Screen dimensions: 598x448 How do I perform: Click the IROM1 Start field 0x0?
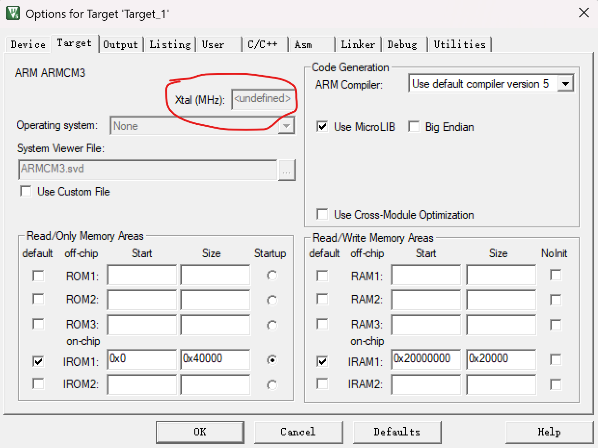coord(142,360)
